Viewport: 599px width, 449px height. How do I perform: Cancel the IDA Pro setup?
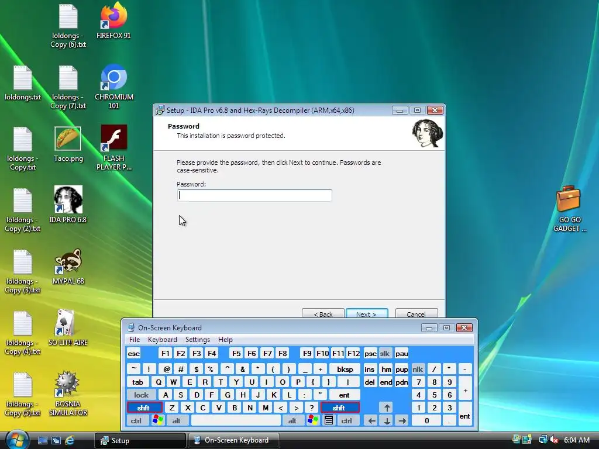click(x=416, y=313)
